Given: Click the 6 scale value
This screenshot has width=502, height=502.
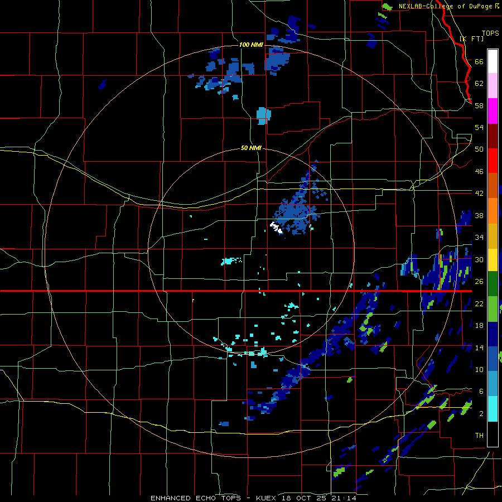Looking at the screenshot, I should coord(481,392).
